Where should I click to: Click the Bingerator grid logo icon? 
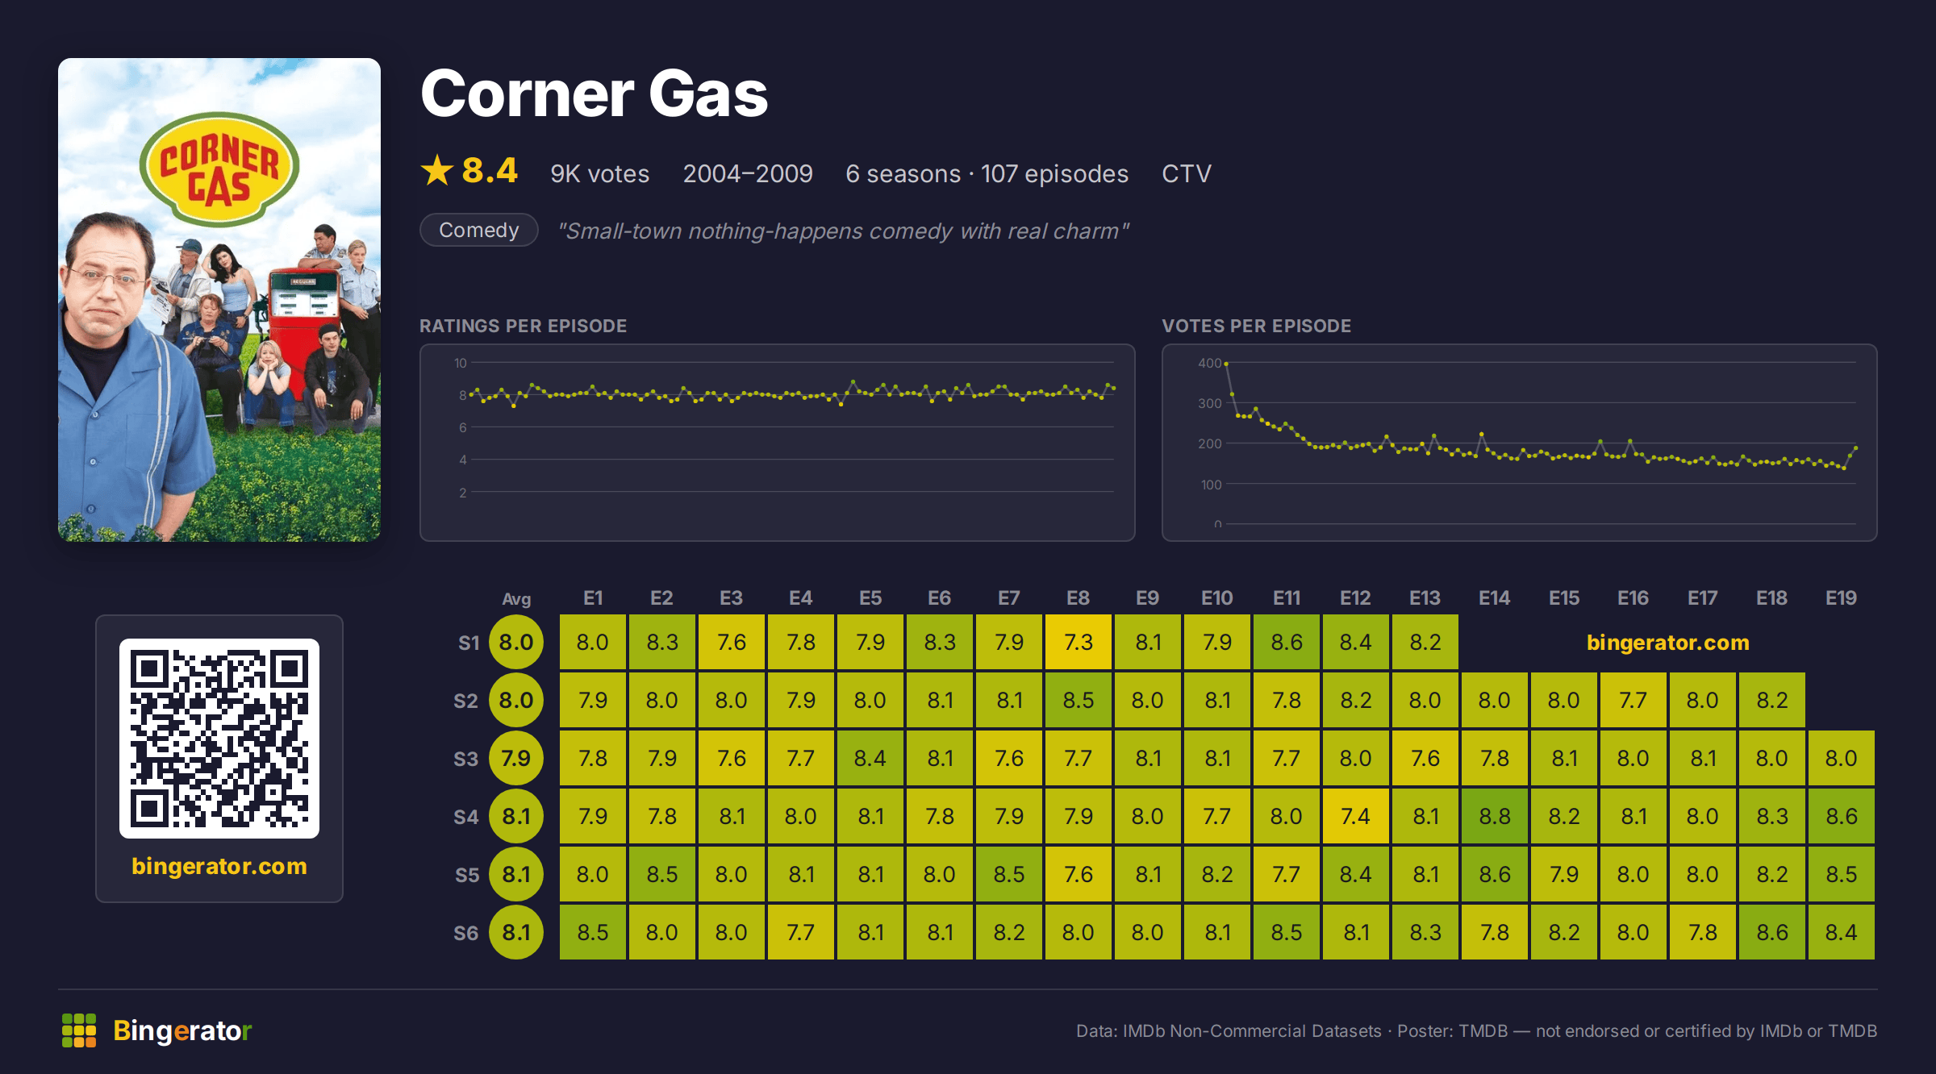click(x=79, y=1030)
